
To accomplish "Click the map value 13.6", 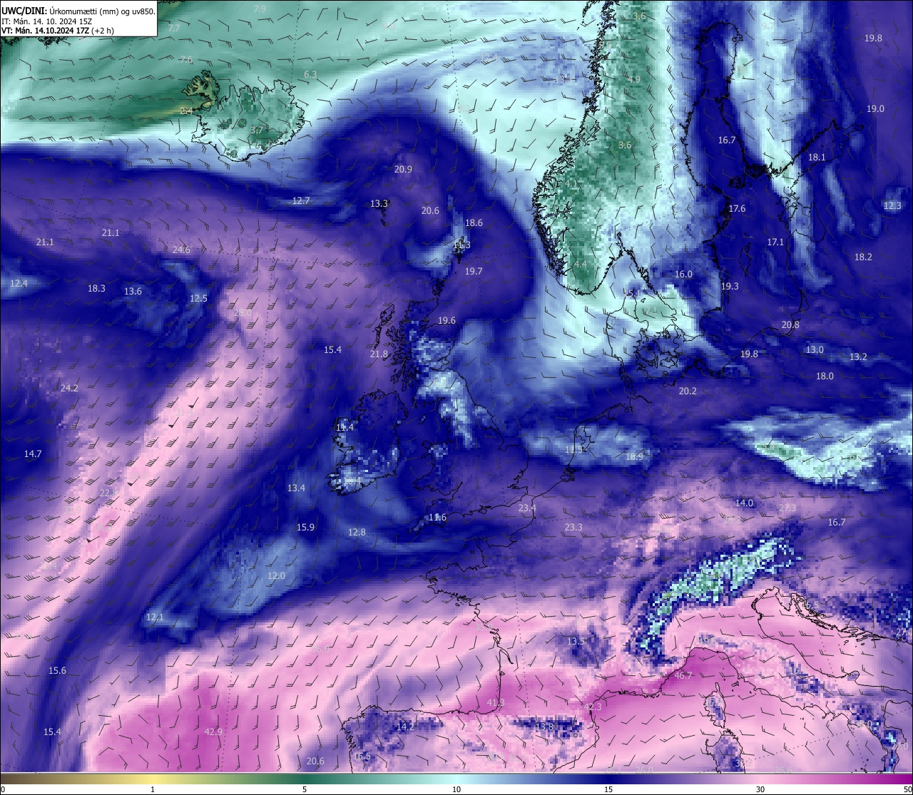I will coord(133,291).
